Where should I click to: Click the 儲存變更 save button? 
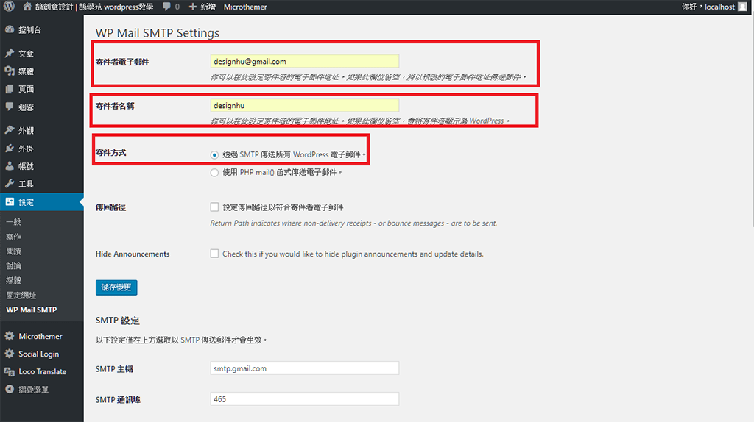tap(116, 287)
